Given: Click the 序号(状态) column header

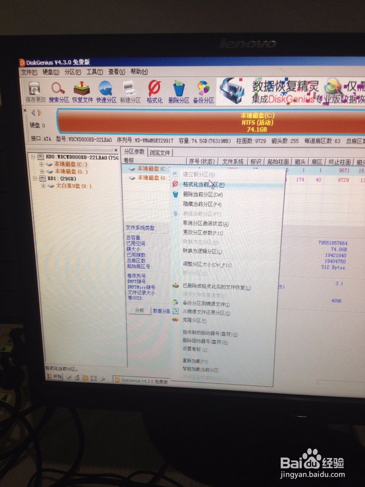Looking at the screenshot, I should click(202, 161).
